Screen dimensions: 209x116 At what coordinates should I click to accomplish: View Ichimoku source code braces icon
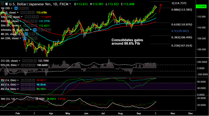coord(42,30)
